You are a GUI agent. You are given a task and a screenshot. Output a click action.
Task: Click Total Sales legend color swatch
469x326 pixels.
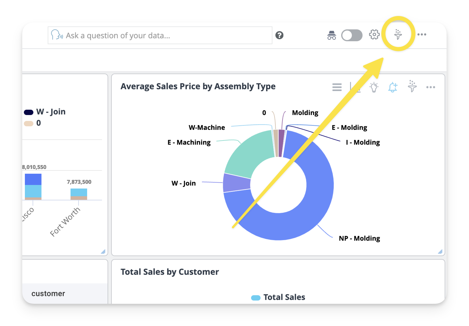point(256,298)
